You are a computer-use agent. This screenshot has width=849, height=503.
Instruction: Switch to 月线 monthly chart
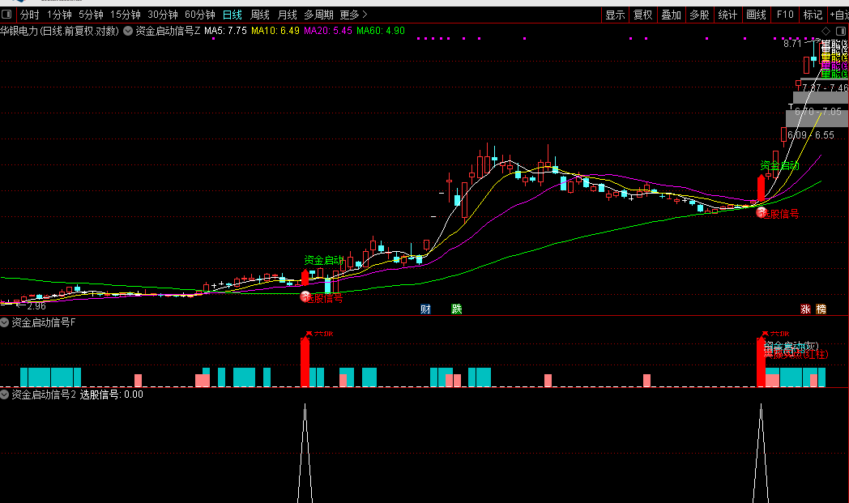pyautogui.click(x=287, y=15)
